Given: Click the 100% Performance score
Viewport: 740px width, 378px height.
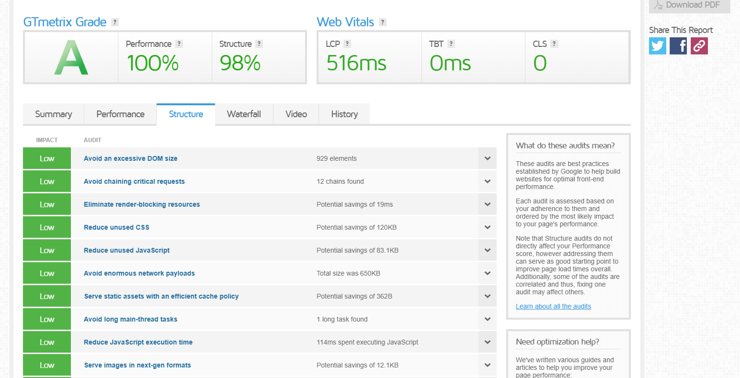Looking at the screenshot, I should click(x=152, y=63).
